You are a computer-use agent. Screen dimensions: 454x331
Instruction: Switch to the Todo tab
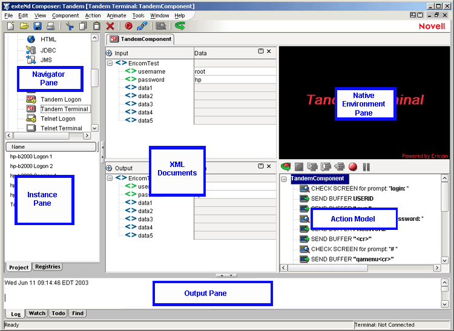58,313
